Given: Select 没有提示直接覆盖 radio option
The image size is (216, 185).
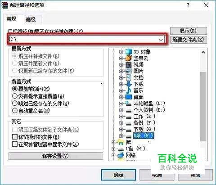Looking at the screenshot, I should 15,96.
